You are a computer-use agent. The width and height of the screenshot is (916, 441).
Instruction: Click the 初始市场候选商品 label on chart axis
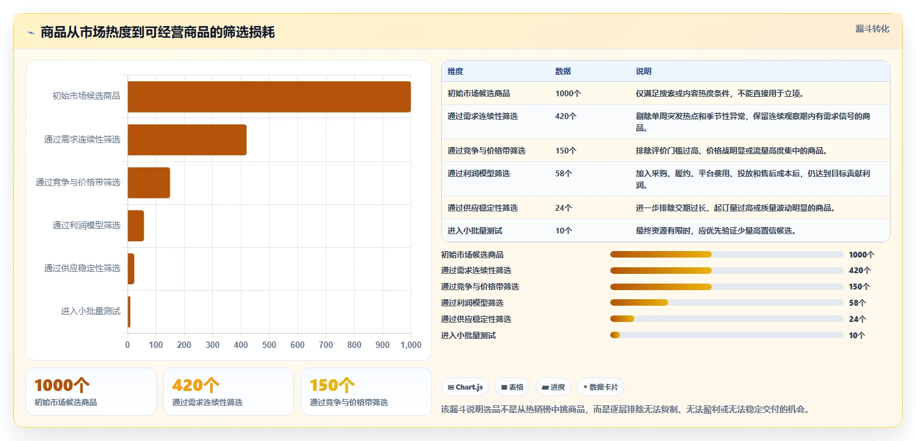[x=87, y=96]
